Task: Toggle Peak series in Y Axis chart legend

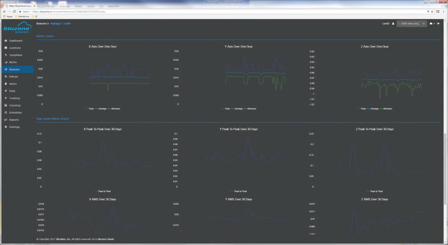Action: 225,108
